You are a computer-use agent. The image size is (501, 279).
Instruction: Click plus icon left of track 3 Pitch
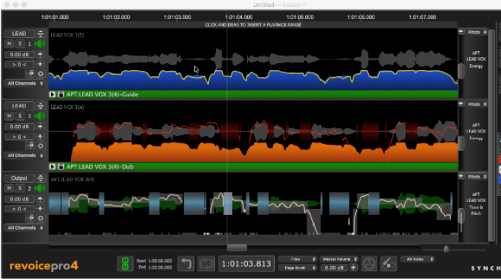pos(461,176)
